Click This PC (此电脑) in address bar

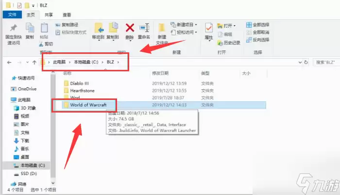pos(59,62)
